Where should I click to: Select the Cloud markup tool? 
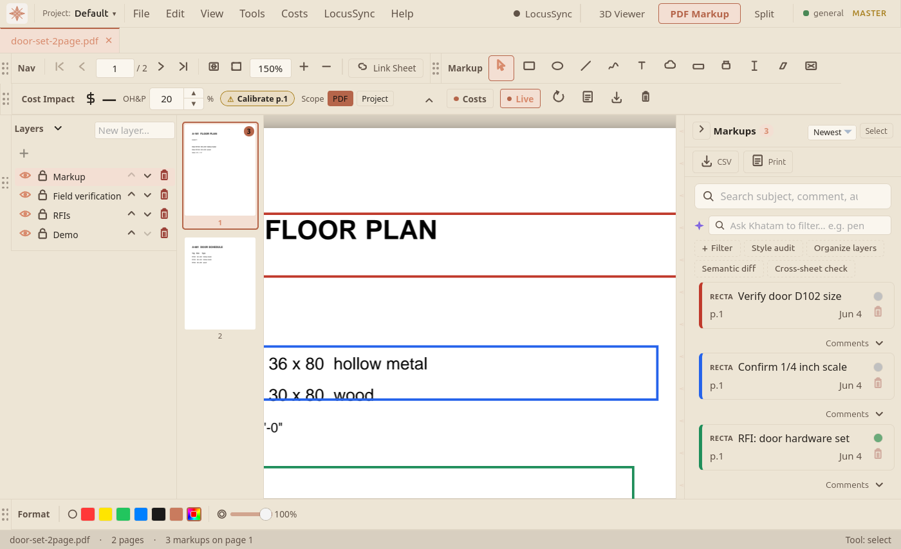670,66
